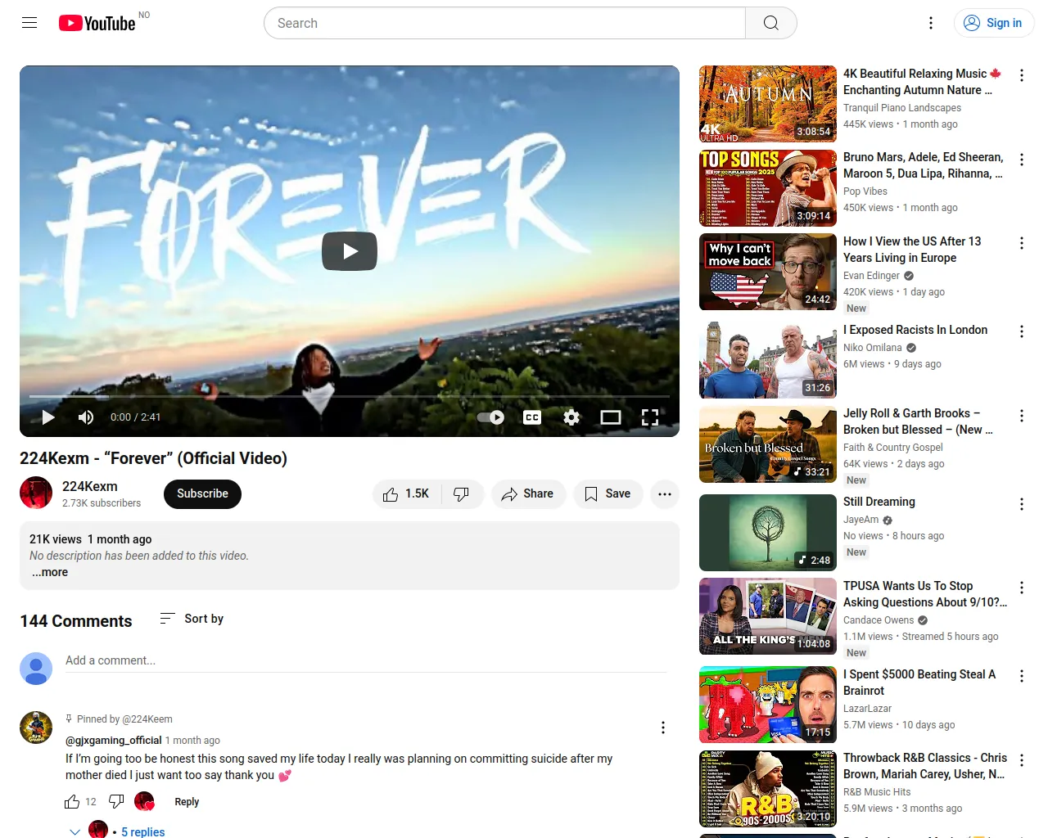This screenshot has width=1048, height=838.
Task: Expand description with ...more
Action: [x=50, y=573]
